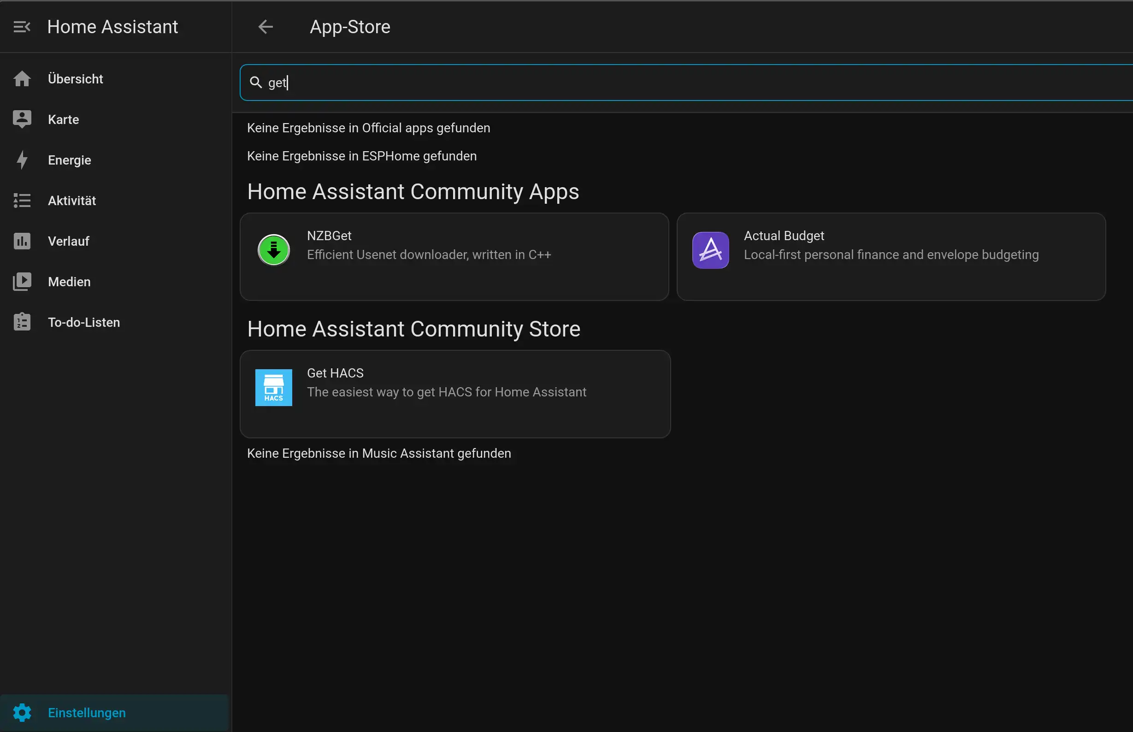This screenshot has height=732, width=1133.
Task: Open the Get HACS app title
Action: point(335,373)
